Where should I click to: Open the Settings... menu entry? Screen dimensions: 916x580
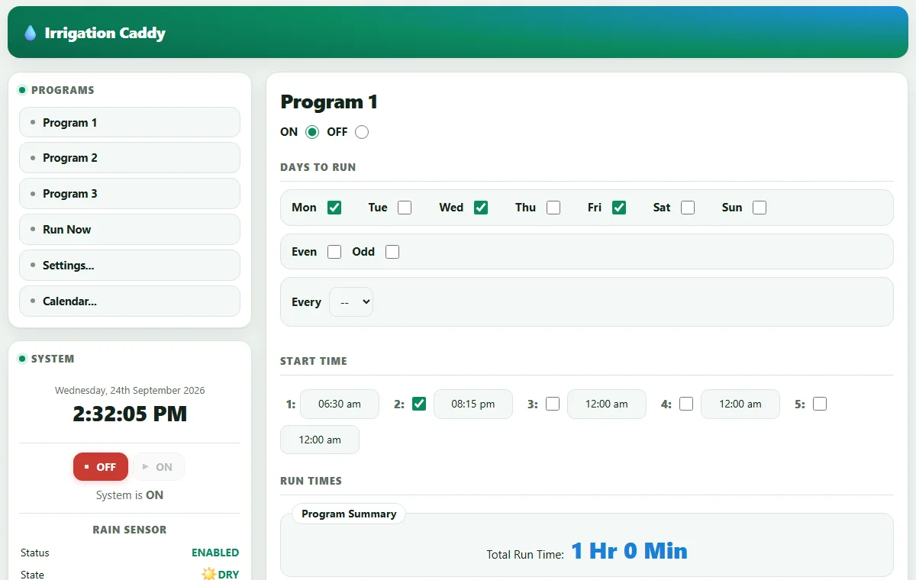[x=130, y=266]
